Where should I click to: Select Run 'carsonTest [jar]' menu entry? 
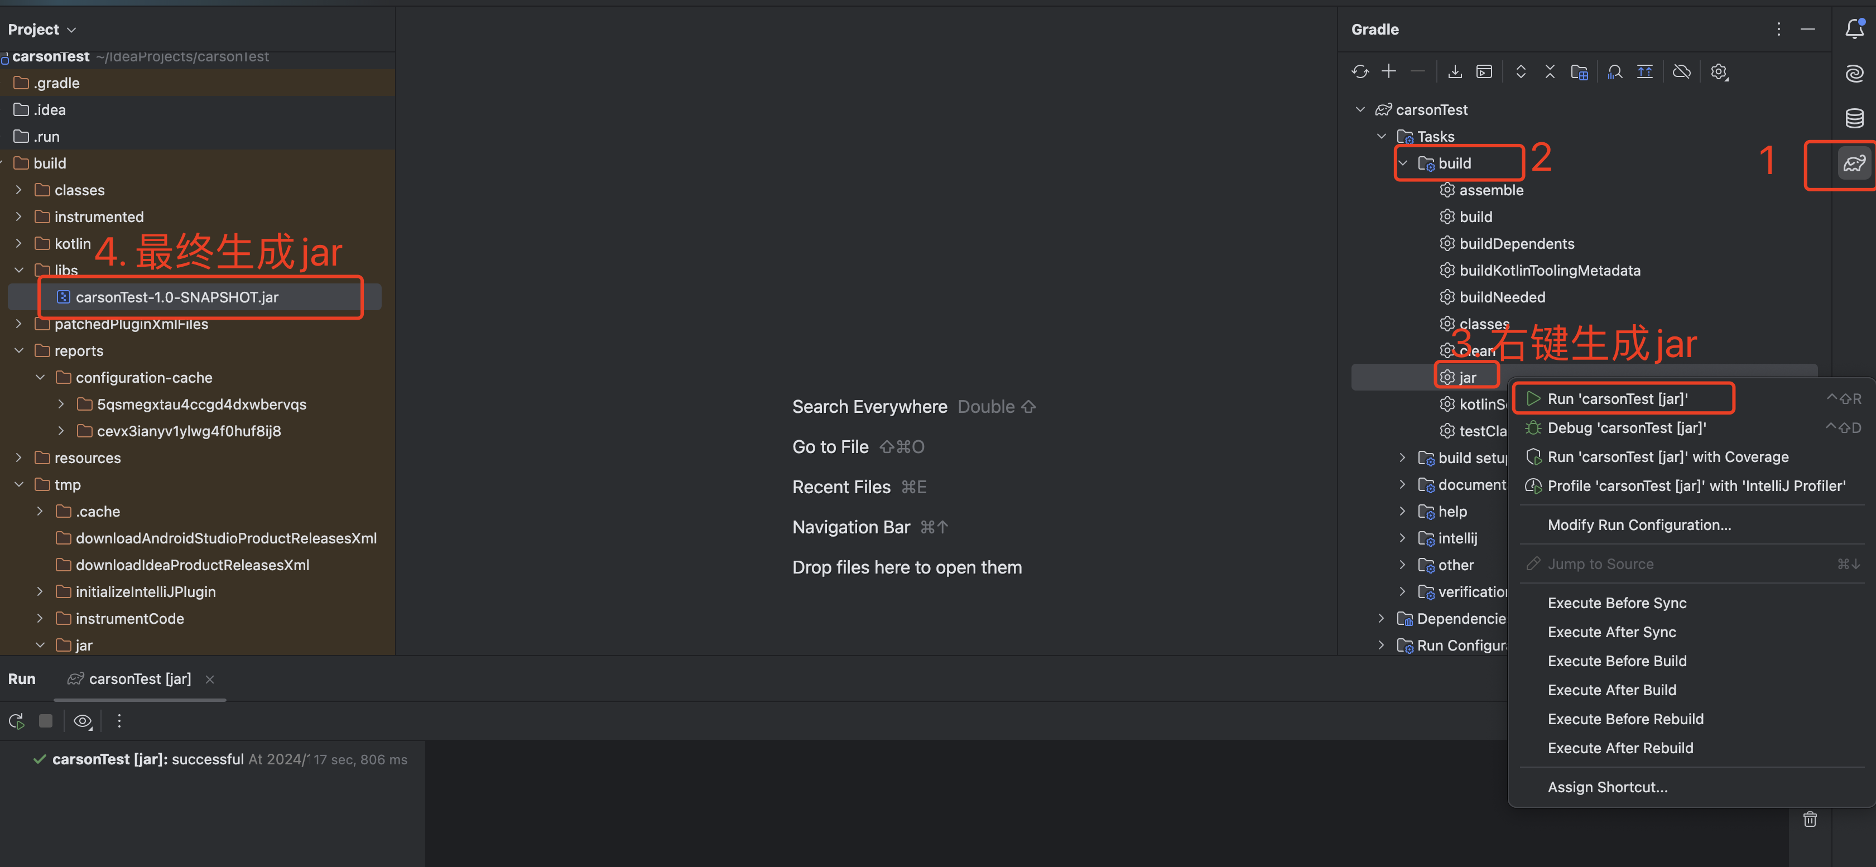pos(1617,398)
